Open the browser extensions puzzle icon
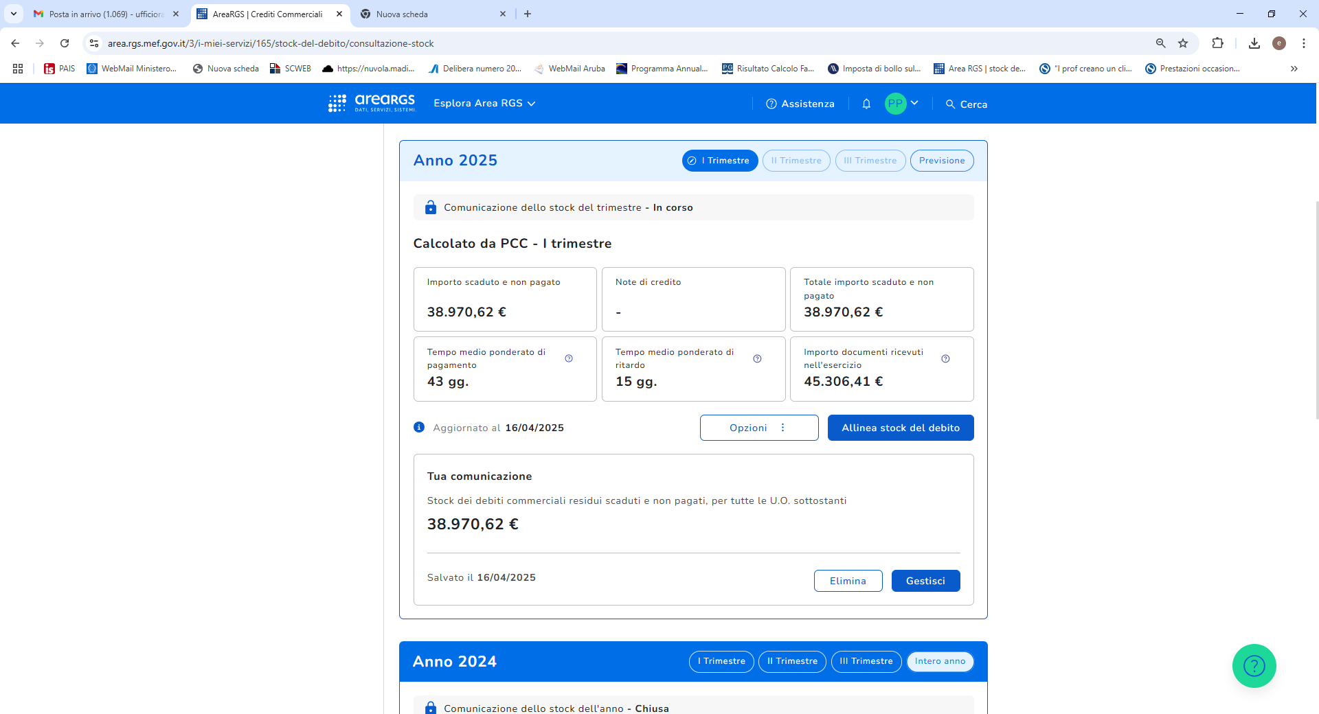Viewport: 1319px width, 714px height. [1217, 43]
